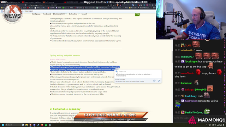The height and width of the screenshot is (127, 226).
Task: Switch to the IBIZA SUMMER MIX tab
Action: click(x=73, y=2)
